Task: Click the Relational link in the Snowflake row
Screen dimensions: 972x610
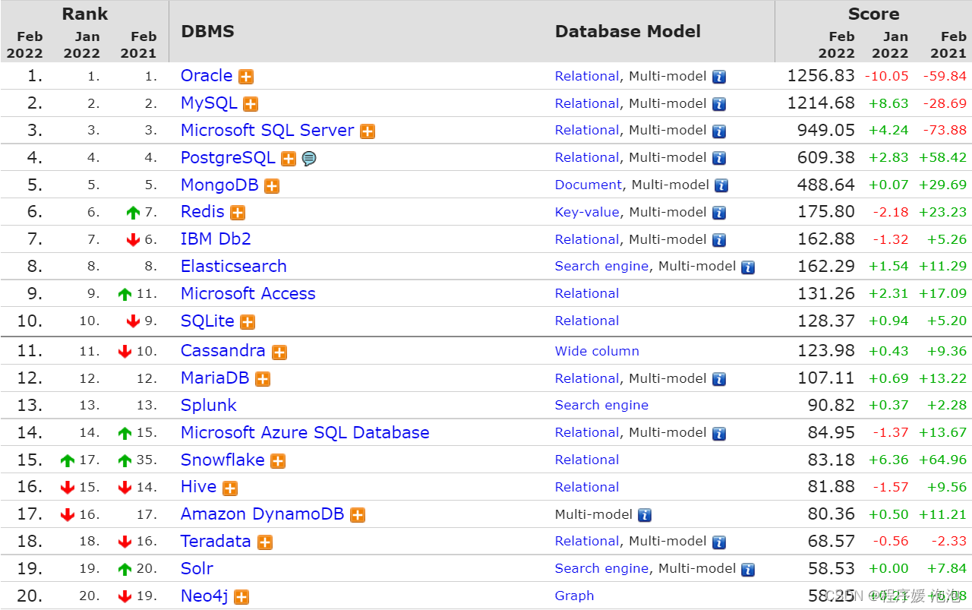Action: 587,460
